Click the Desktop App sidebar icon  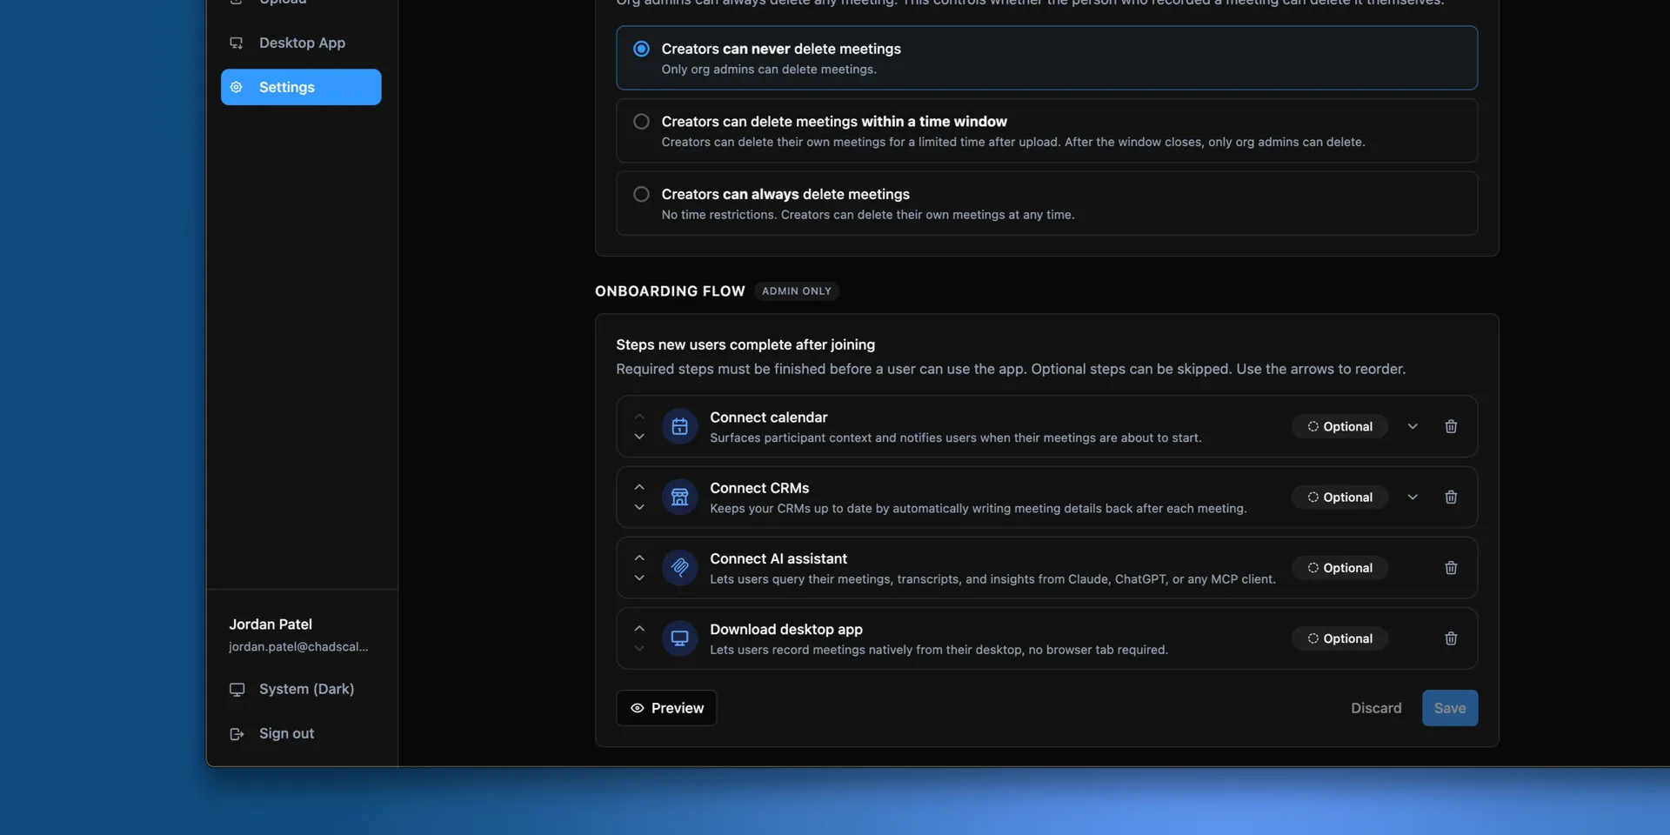(236, 43)
